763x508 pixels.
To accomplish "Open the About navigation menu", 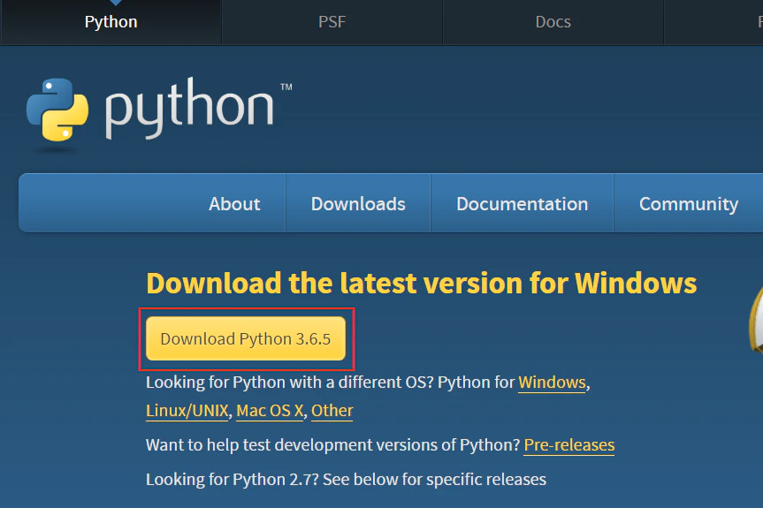I will point(234,204).
